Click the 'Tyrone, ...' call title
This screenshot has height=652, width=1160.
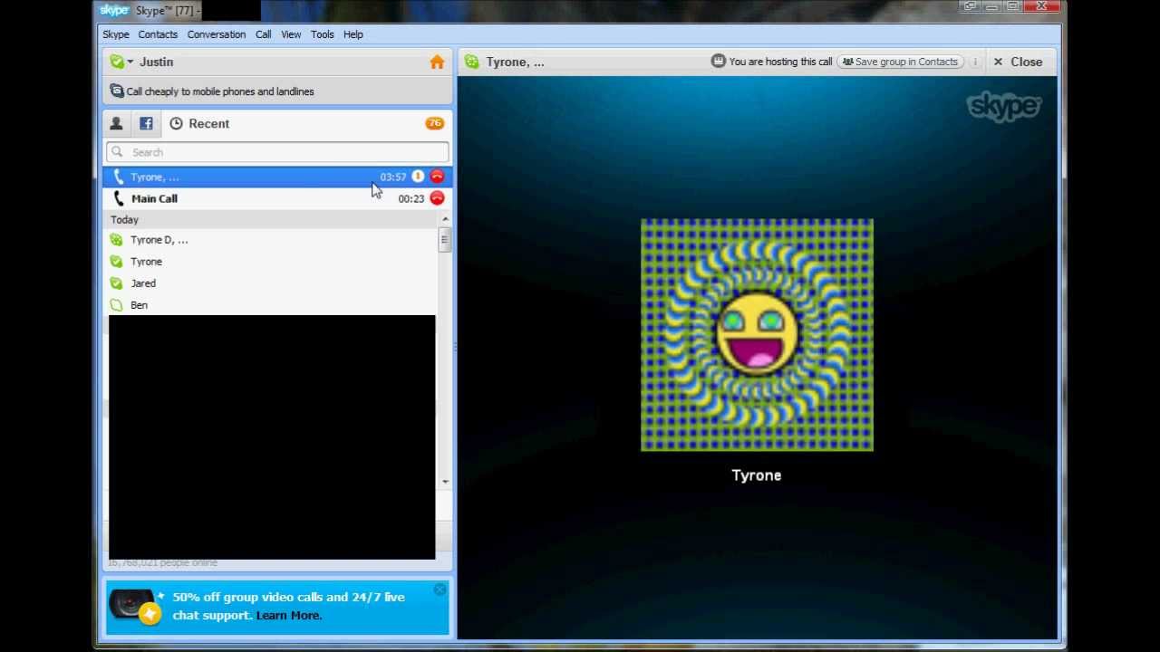coord(515,62)
